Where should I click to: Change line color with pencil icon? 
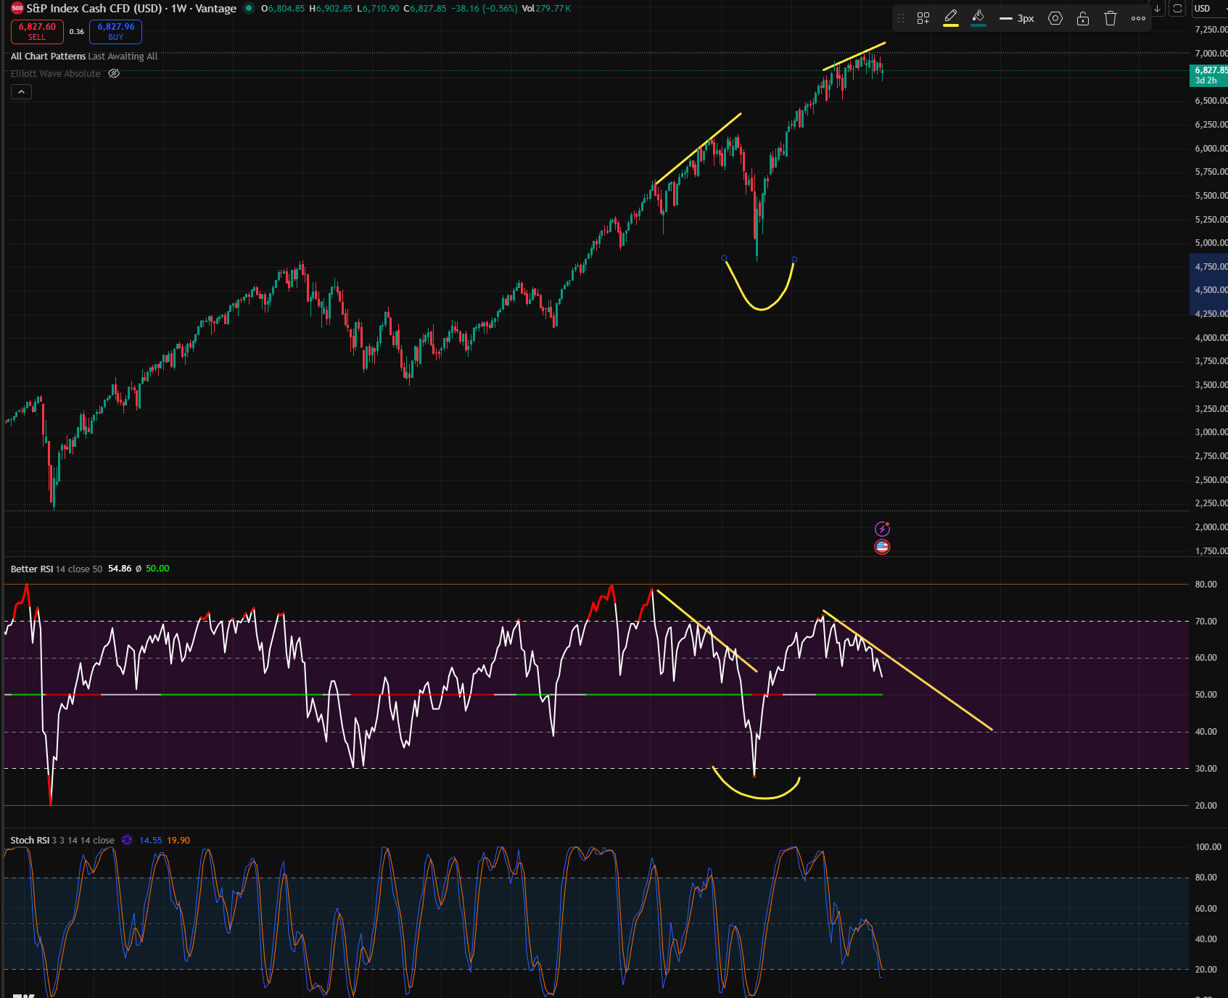(x=951, y=18)
